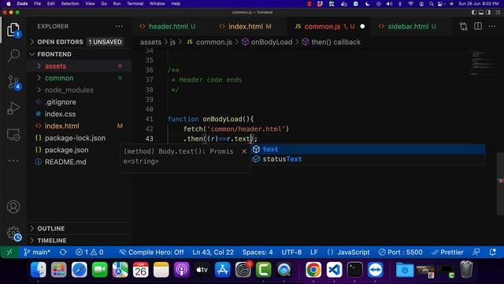
Task: Expand the Timeline section
Action: click(80, 241)
